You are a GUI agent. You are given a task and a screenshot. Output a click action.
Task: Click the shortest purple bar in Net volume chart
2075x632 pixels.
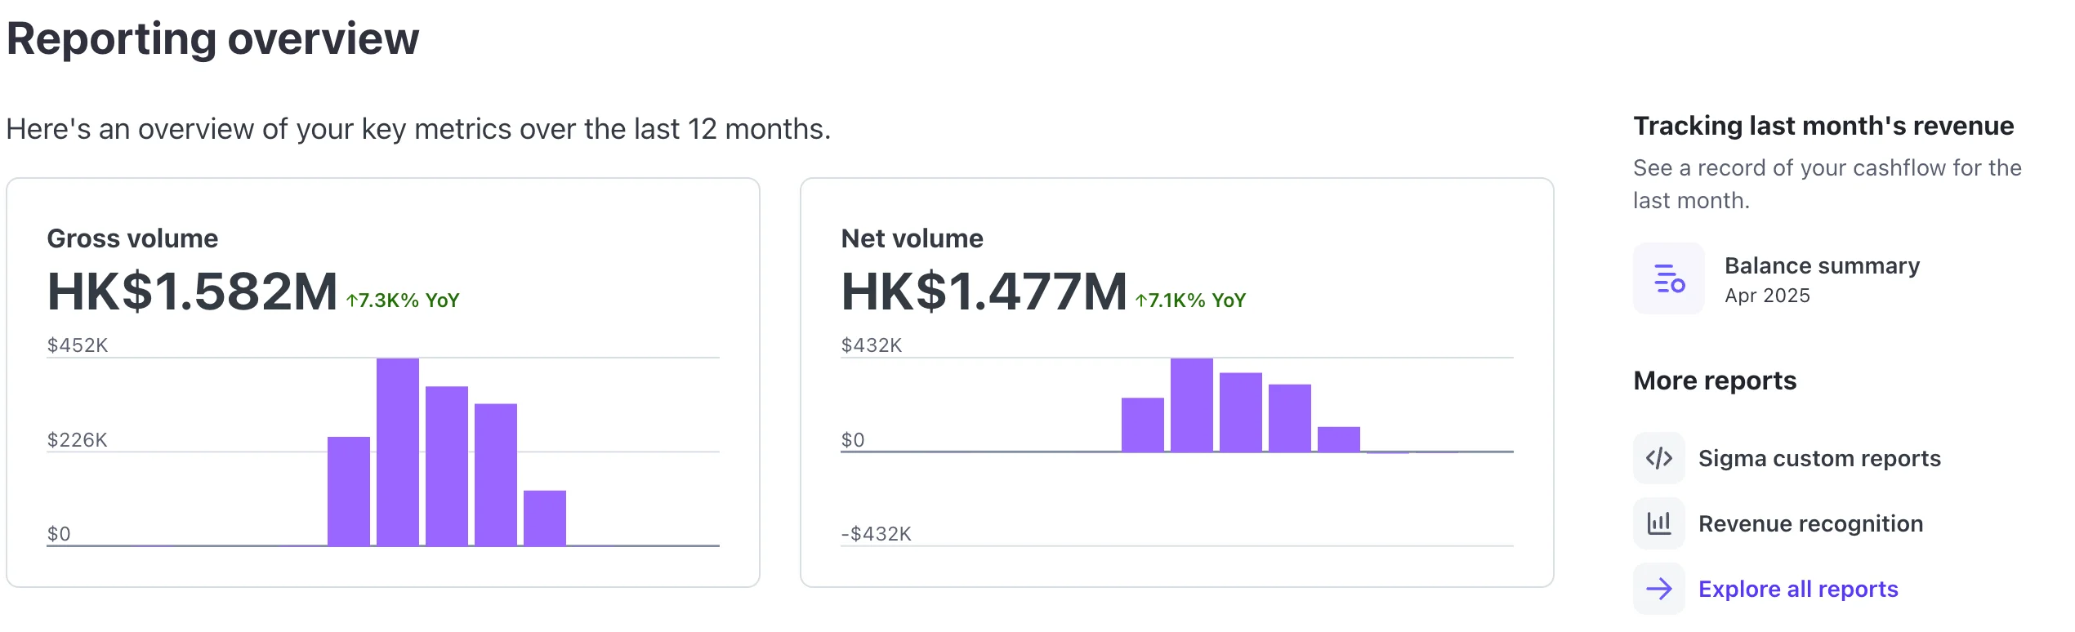[1339, 439]
